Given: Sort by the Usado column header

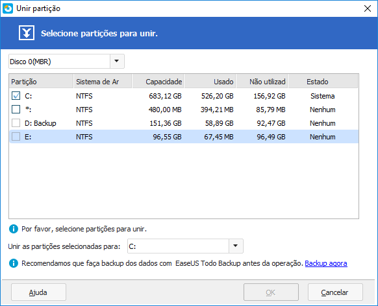Looking at the screenshot, I should coord(210,82).
